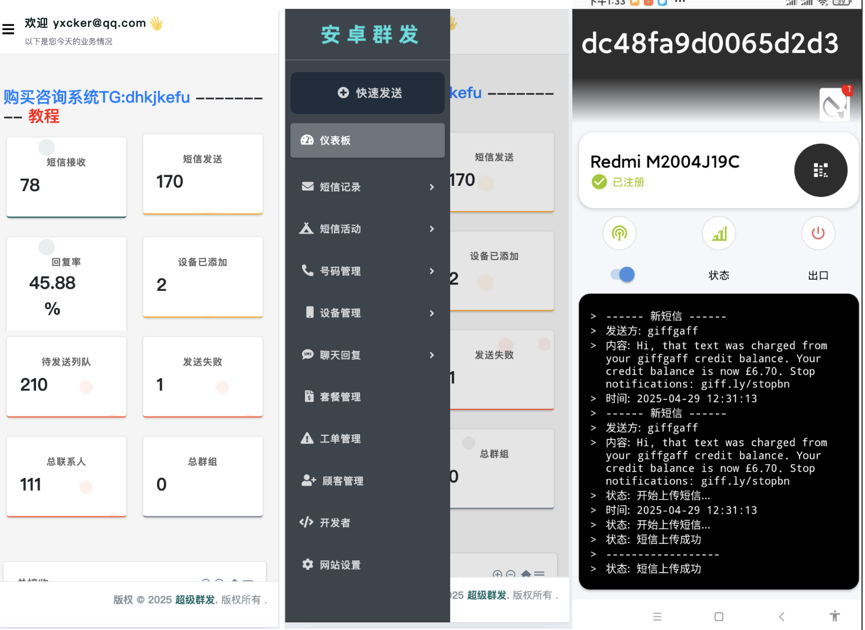Tap the green bar chart icon above 状态
The width and height of the screenshot is (865, 630).
point(719,233)
